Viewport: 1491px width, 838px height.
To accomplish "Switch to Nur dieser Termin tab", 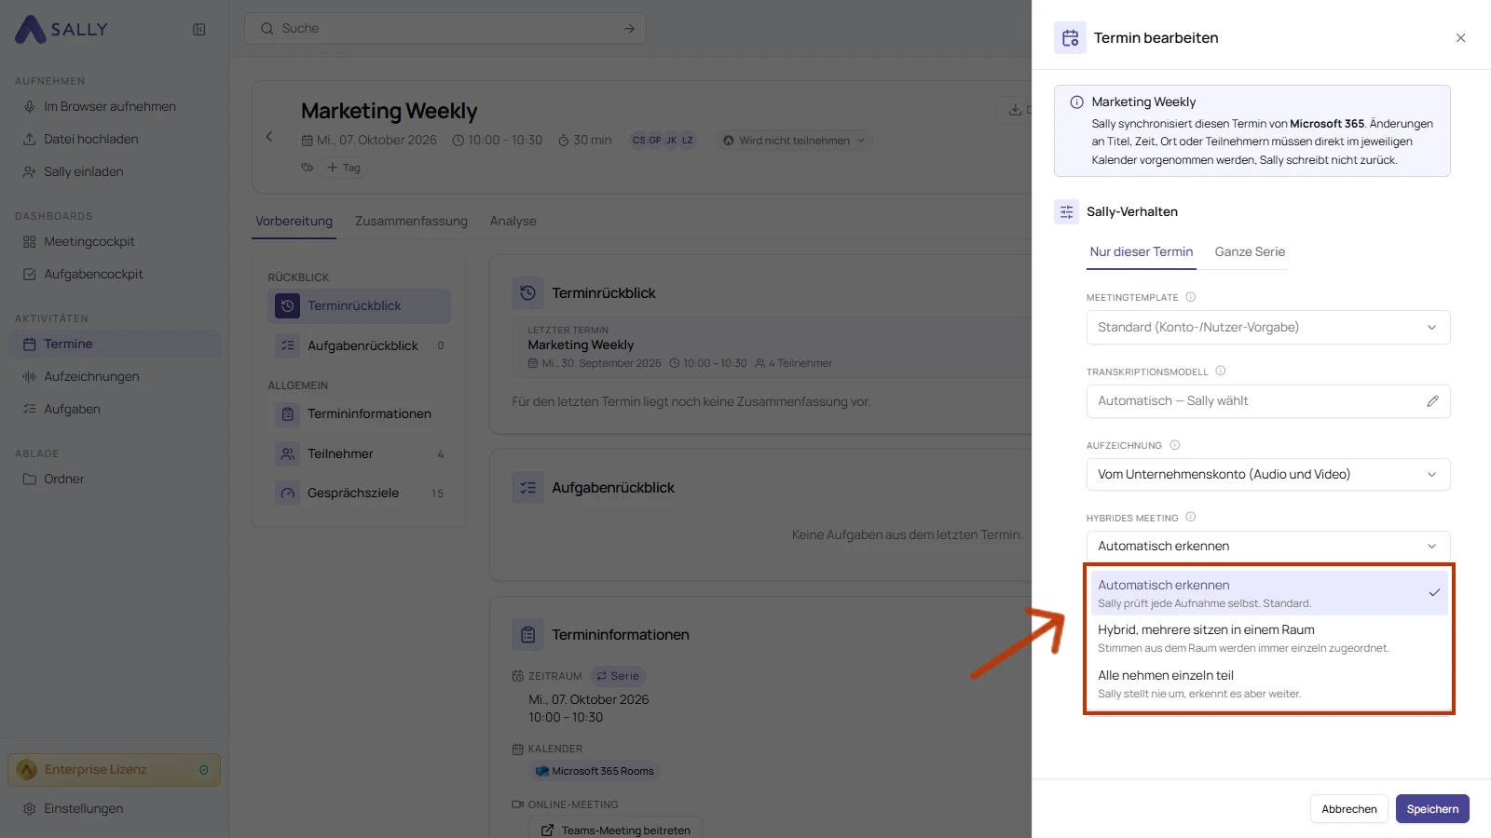I will click(x=1142, y=252).
